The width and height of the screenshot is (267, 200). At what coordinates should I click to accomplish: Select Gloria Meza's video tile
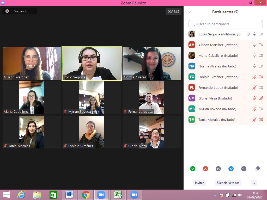click(152, 132)
